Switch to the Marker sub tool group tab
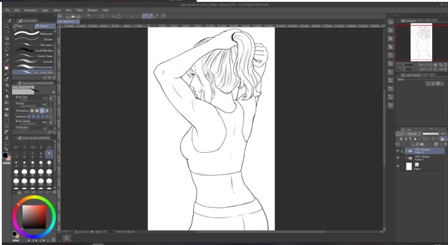 pyautogui.click(x=45, y=26)
